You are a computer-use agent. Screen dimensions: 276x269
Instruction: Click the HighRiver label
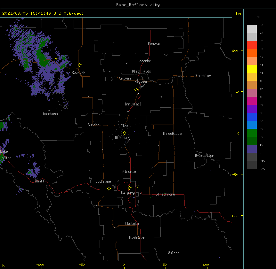pos(138,237)
